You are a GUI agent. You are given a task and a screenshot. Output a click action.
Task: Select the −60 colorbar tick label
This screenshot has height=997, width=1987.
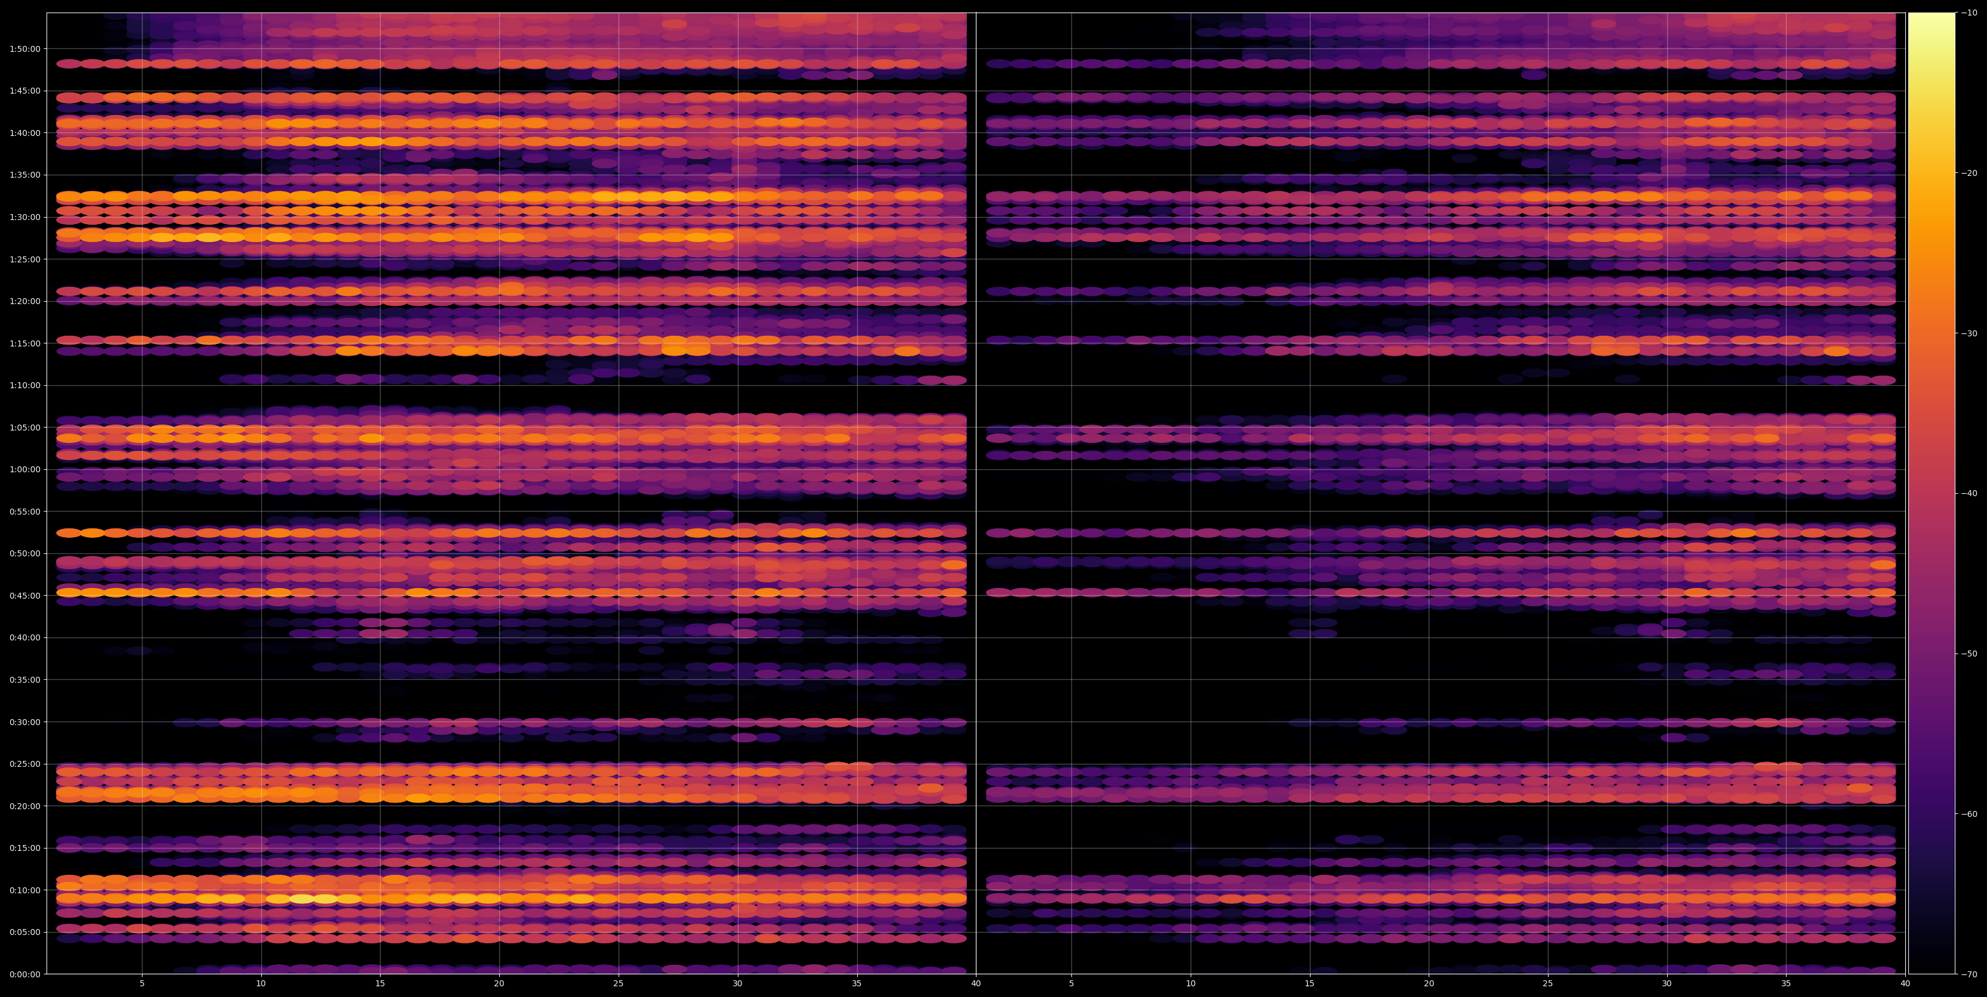click(x=1969, y=813)
